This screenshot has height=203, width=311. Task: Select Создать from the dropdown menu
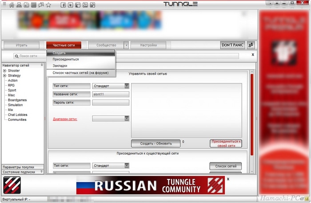(x=81, y=53)
